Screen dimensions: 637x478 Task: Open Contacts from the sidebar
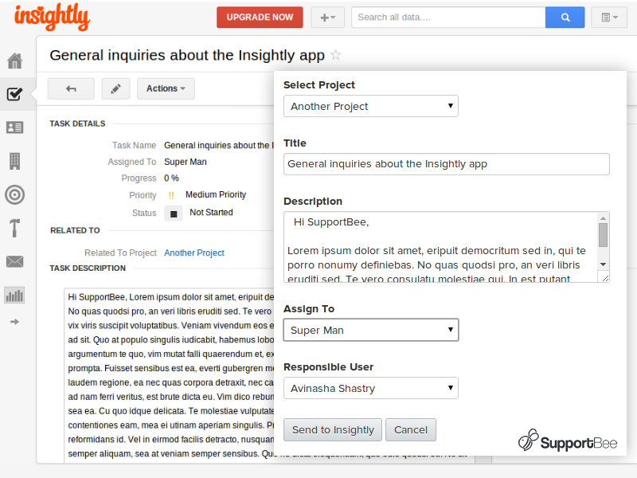click(x=15, y=127)
